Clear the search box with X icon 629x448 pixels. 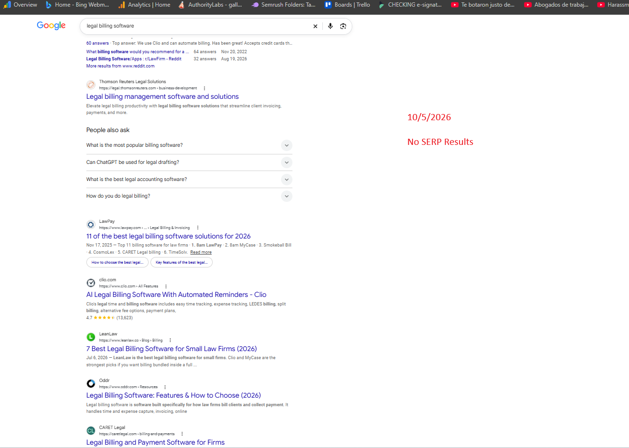[315, 27]
